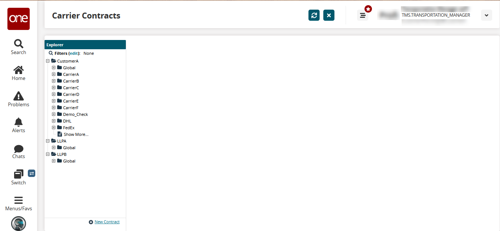Click the Switch windows icon
Viewport: 500px width, 231px height.
19,174
